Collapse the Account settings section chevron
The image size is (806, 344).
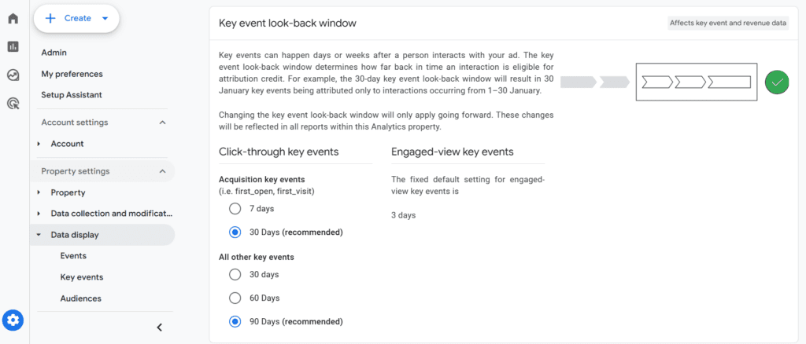coord(162,123)
